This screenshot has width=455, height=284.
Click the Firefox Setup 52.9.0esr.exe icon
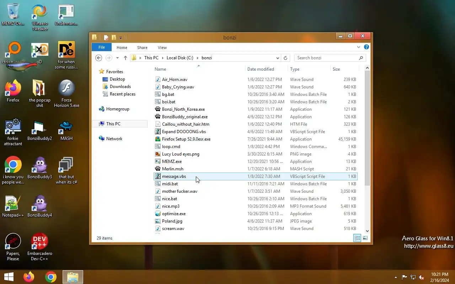pyautogui.click(x=158, y=139)
